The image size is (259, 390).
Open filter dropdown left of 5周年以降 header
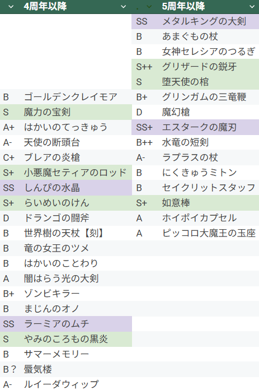149,7
